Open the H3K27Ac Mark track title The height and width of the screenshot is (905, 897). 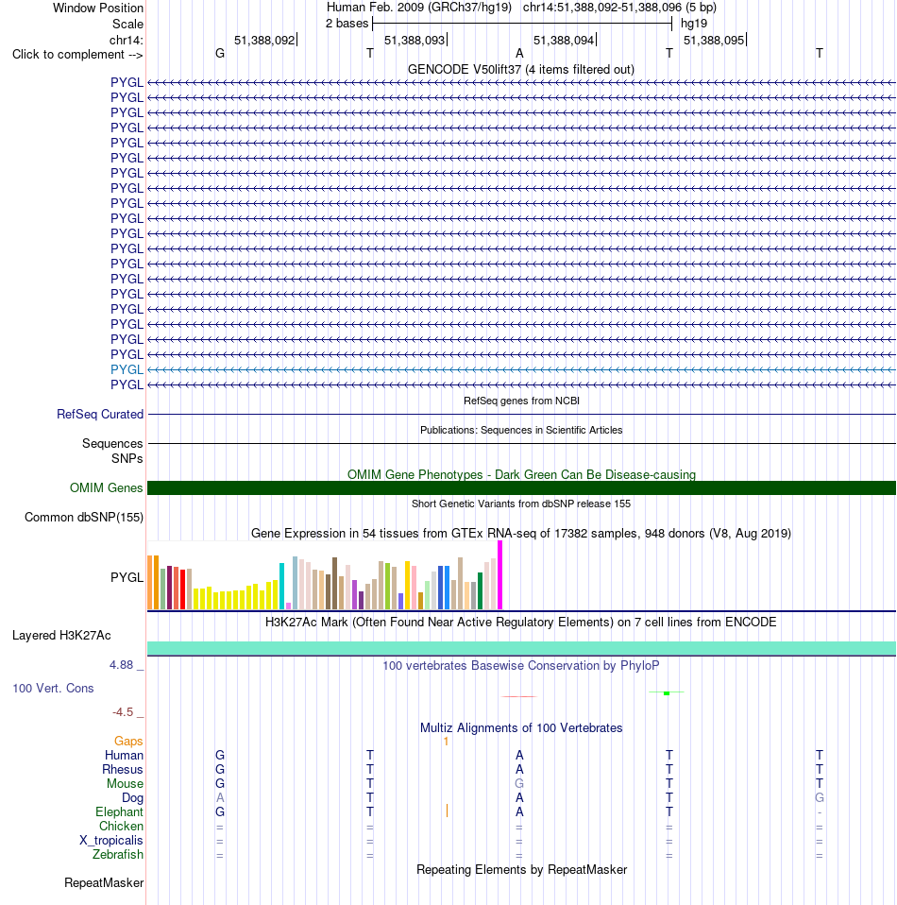521,623
